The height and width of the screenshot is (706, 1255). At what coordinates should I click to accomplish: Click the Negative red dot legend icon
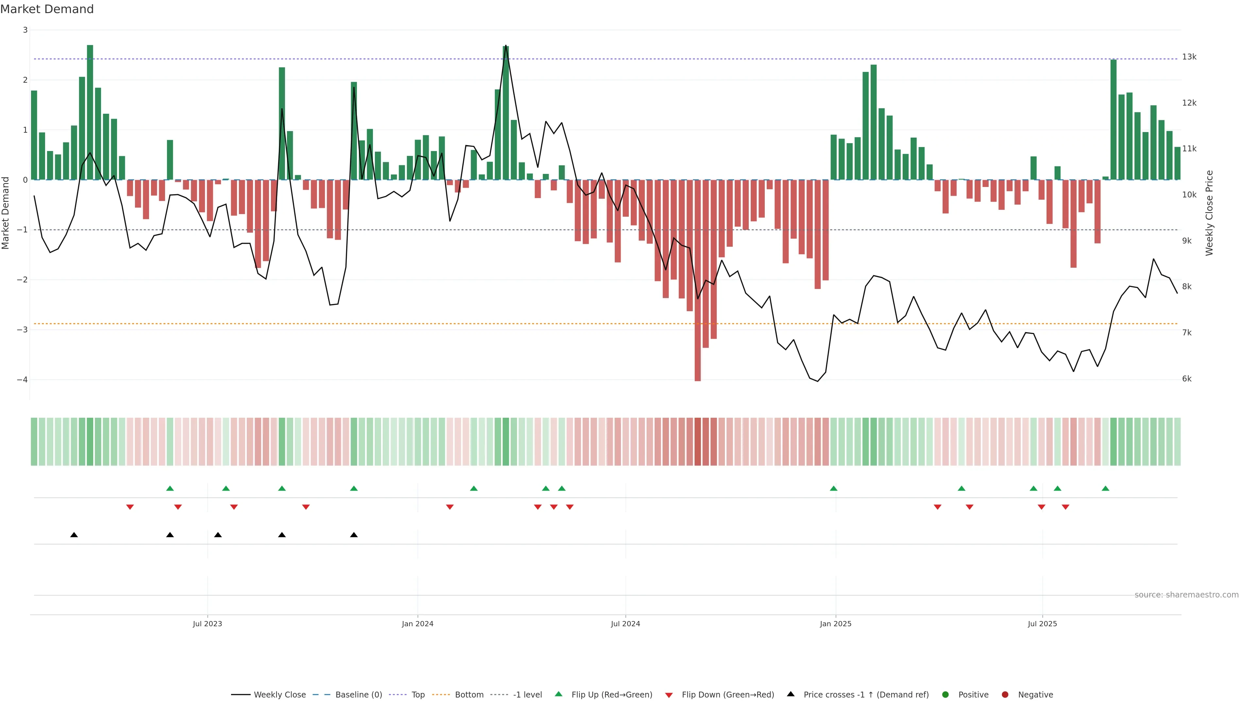[x=1005, y=694]
